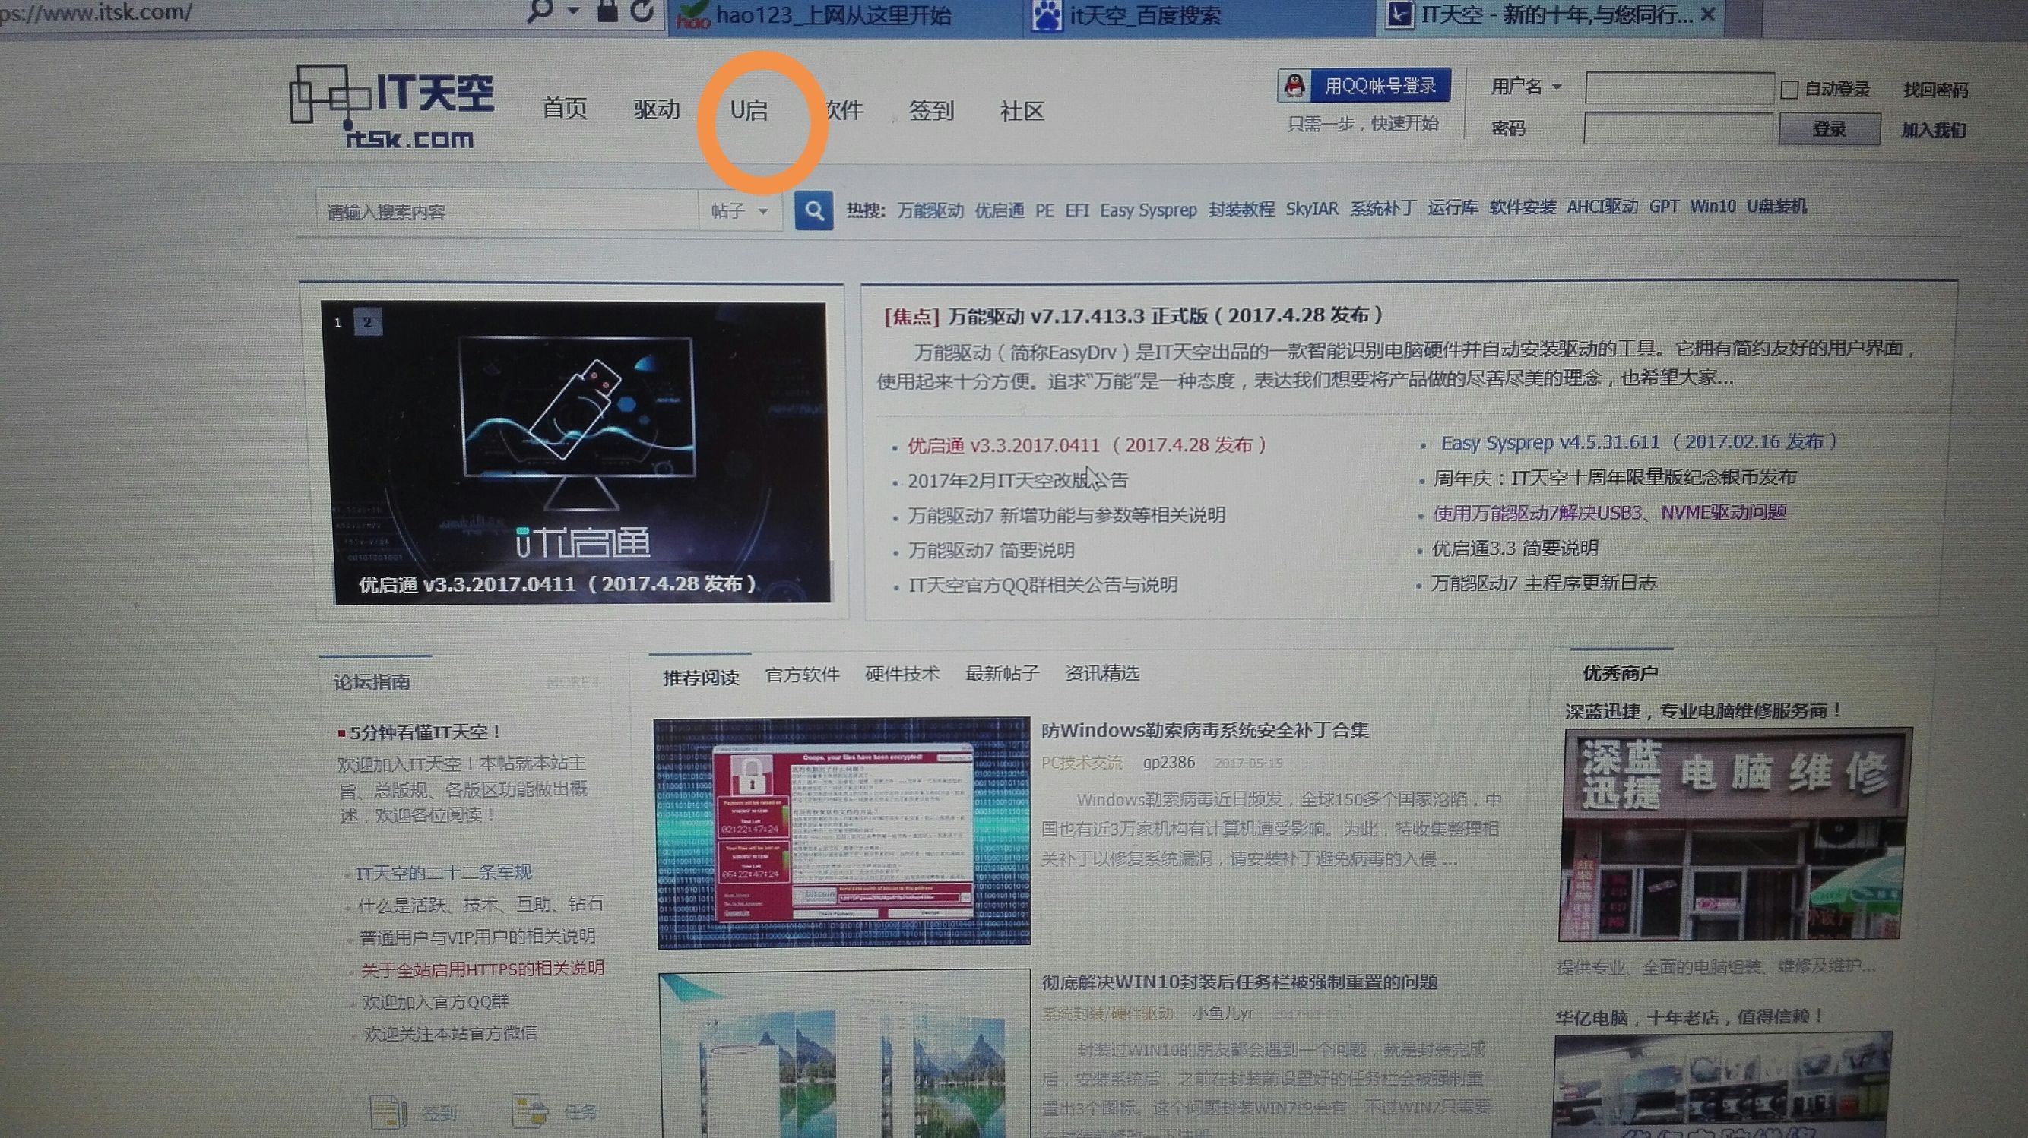The width and height of the screenshot is (2028, 1138).
Task: Open the 帖子 search type dropdown
Action: point(740,211)
